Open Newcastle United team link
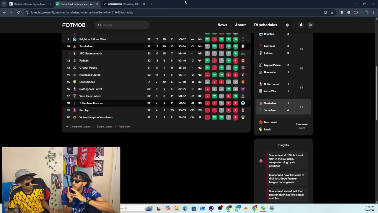Screen dimensions: 378x213 pyautogui.click(x=90, y=75)
